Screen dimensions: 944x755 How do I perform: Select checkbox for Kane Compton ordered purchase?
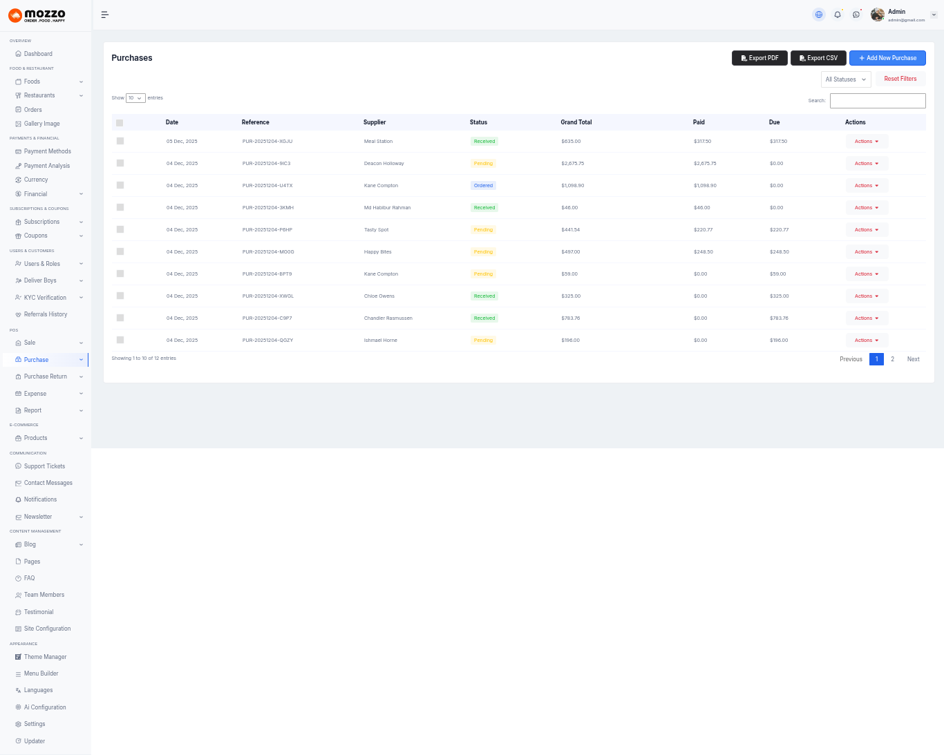point(120,185)
